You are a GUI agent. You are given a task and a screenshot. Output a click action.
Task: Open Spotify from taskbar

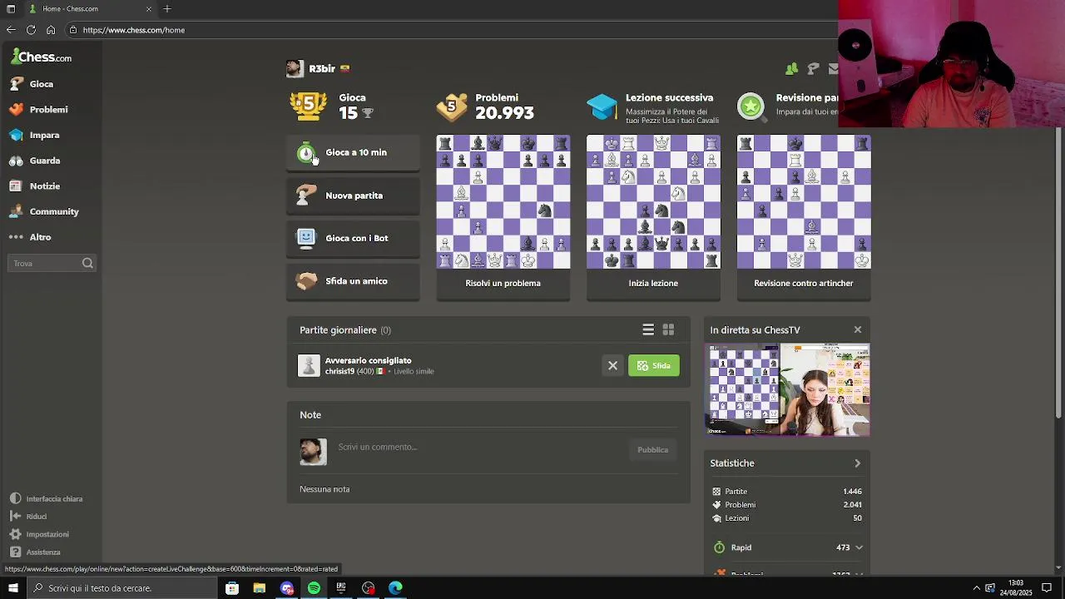(314, 588)
